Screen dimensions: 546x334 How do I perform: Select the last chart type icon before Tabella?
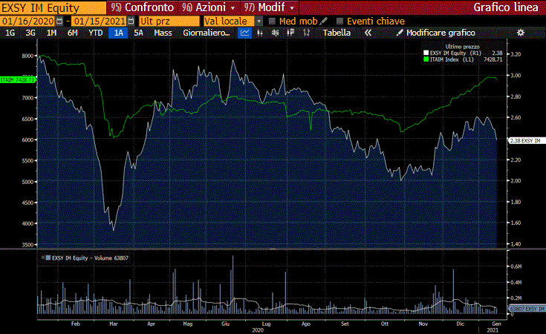[x=306, y=33]
